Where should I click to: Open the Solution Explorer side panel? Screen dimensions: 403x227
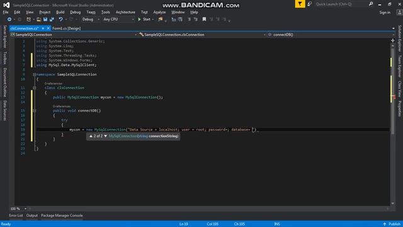click(400, 38)
